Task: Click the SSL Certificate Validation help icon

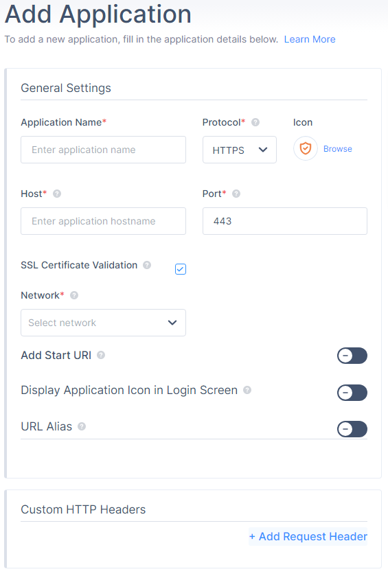Action: click(147, 265)
